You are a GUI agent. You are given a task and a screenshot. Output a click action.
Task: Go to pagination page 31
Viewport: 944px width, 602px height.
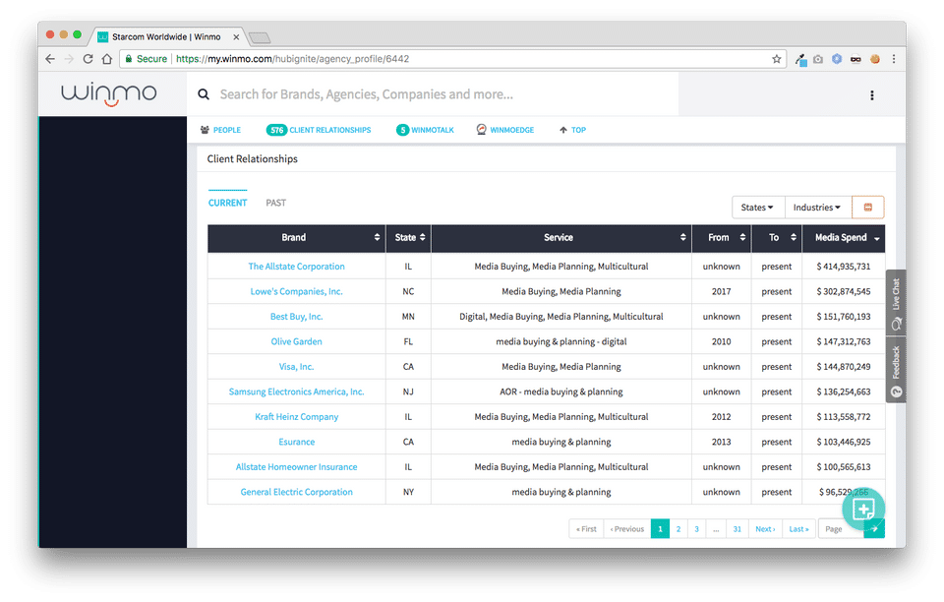(737, 528)
